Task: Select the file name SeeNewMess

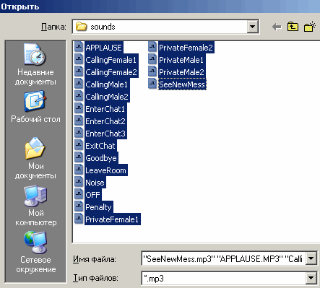Action: coord(182,84)
